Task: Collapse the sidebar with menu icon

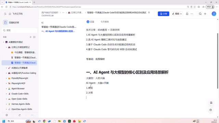Action: coord(5,14)
